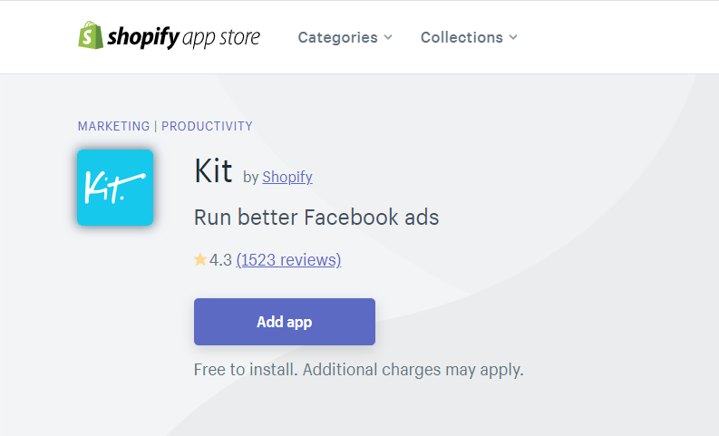Click the pipe separator between Marketing and Productivity

[x=155, y=126]
